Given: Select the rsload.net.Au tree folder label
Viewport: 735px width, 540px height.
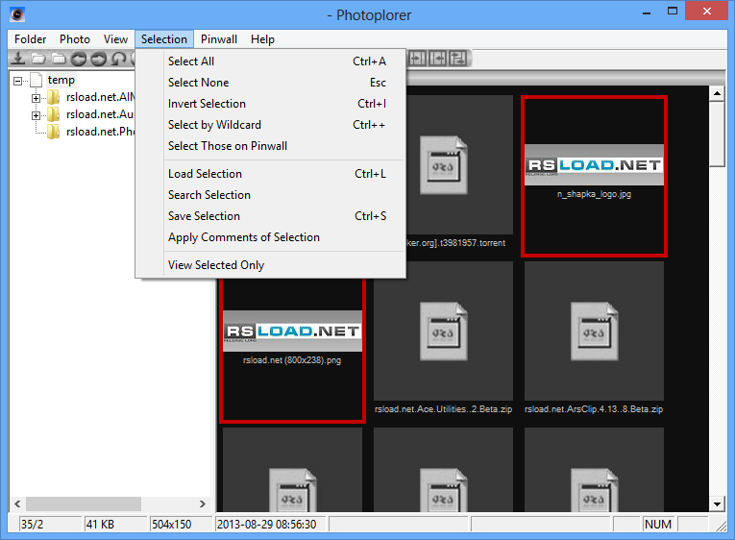Looking at the screenshot, I should click(x=100, y=115).
